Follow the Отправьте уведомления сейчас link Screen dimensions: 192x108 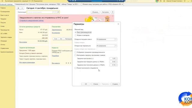coord(31,21)
